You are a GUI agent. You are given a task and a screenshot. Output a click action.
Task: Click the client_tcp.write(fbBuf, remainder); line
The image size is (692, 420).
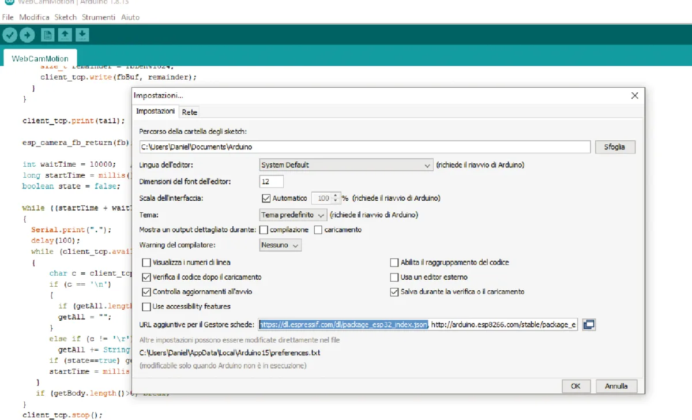tap(119, 77)
